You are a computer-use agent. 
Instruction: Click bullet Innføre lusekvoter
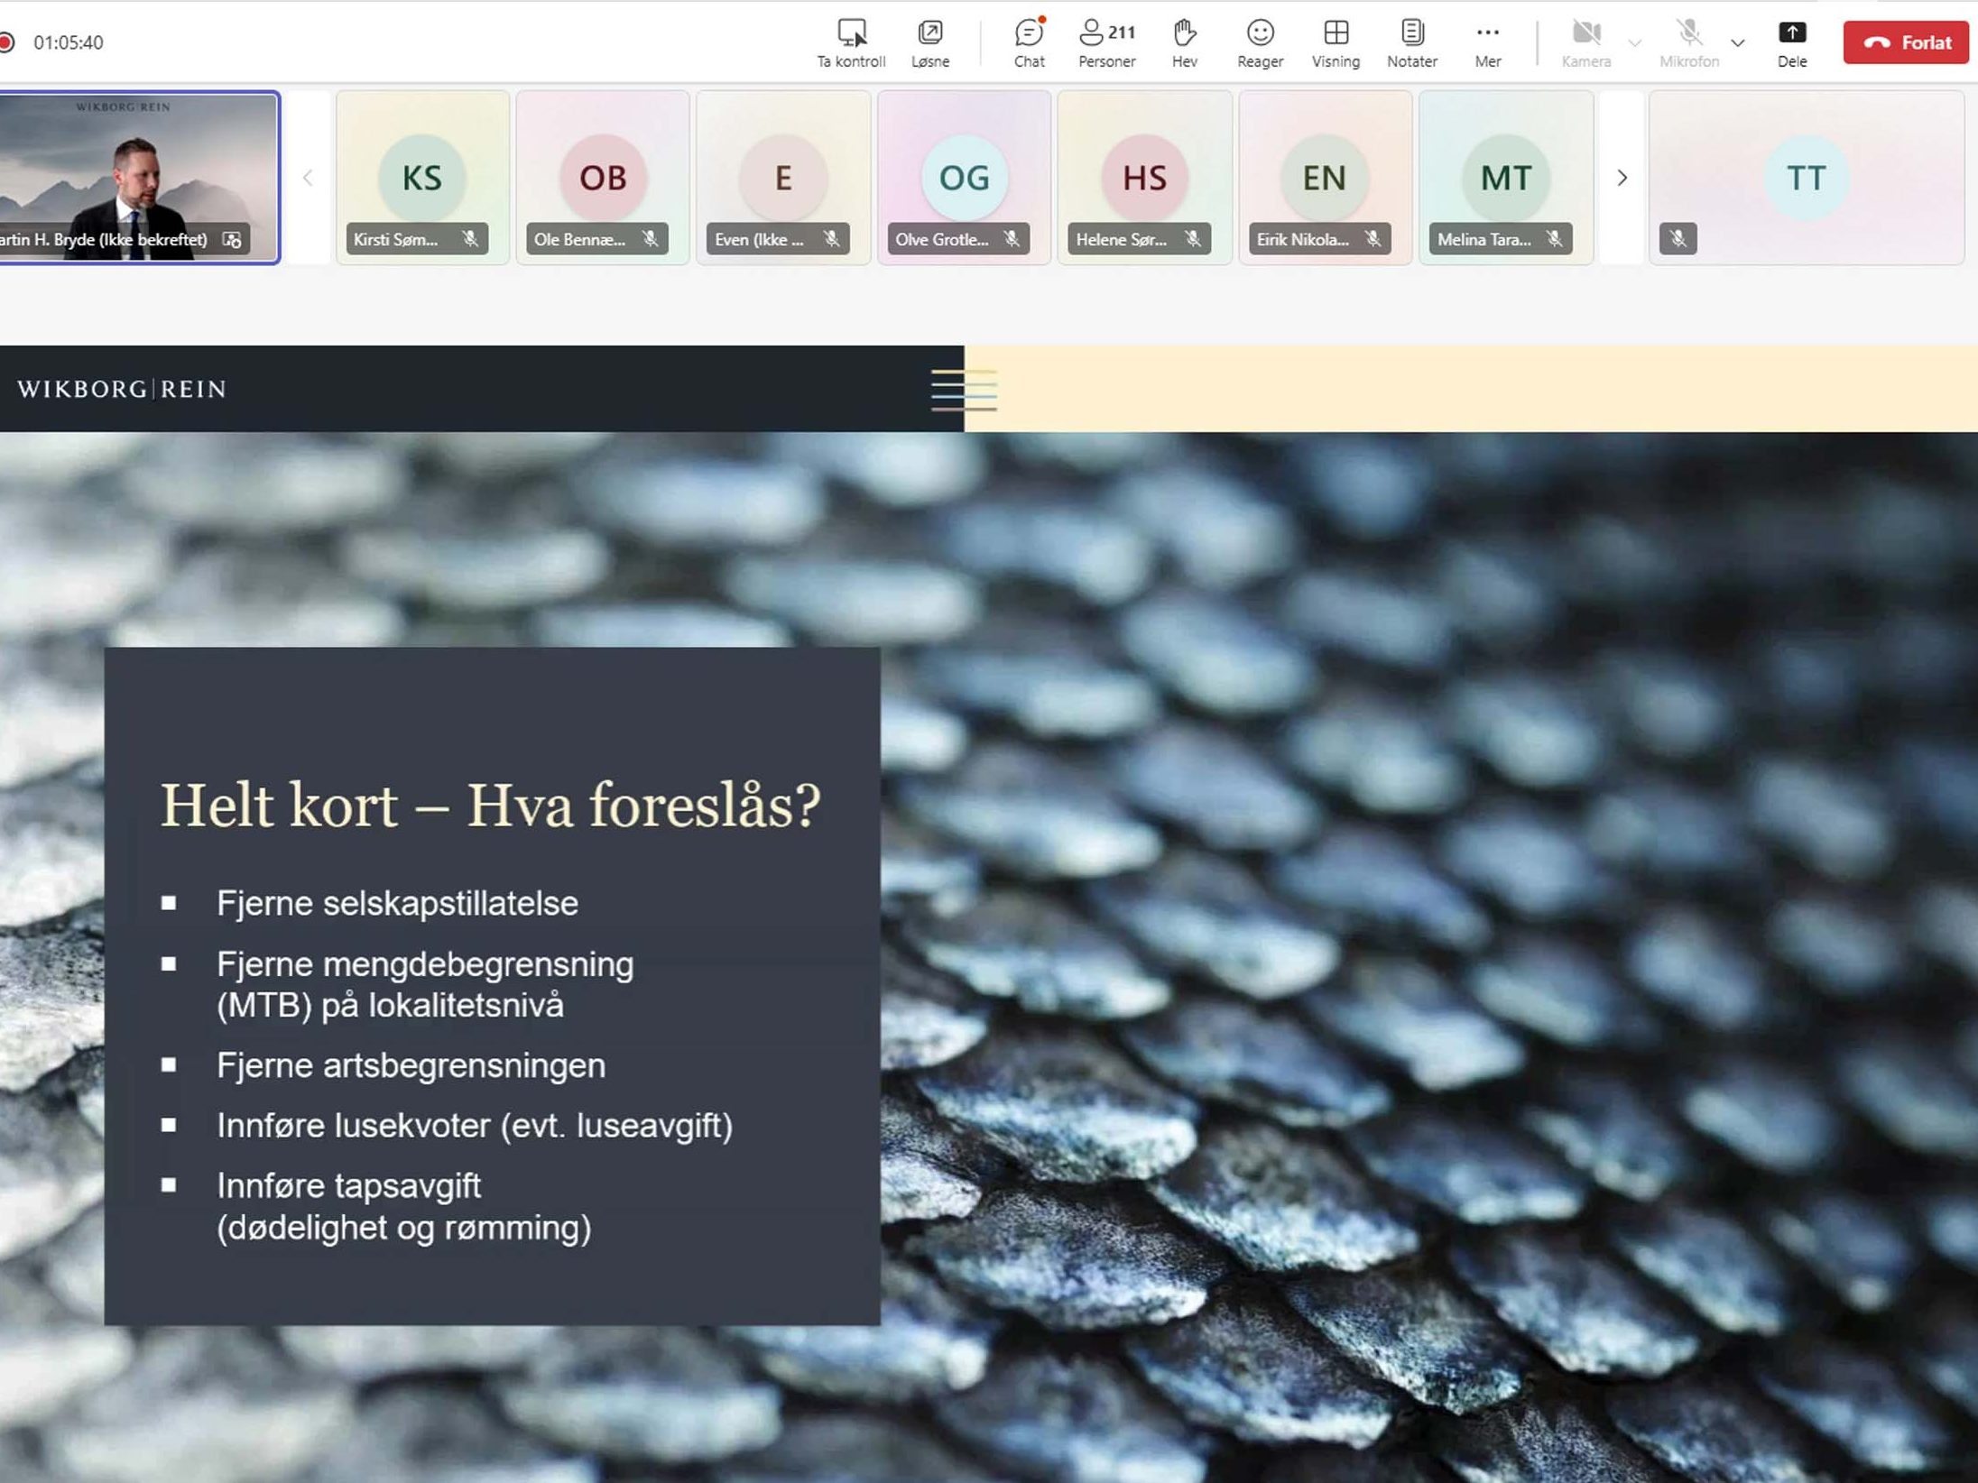(475, 1126)
